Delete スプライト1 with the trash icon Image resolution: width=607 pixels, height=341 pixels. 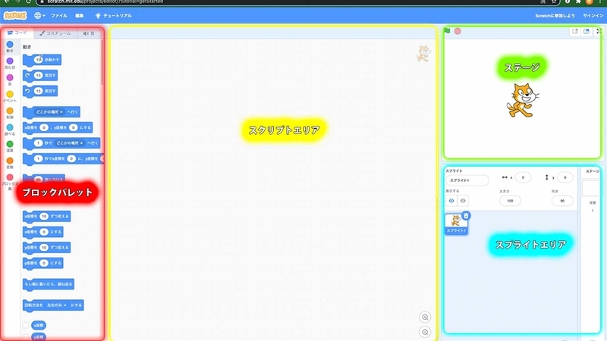[466, 216]
